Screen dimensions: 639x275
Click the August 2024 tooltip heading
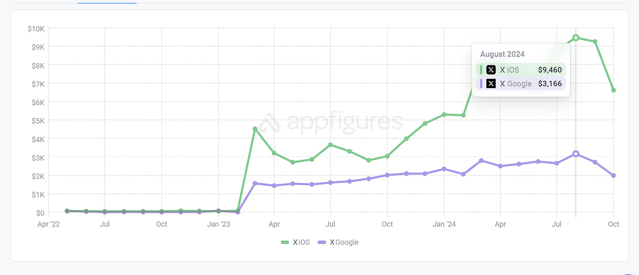[502, 54]
